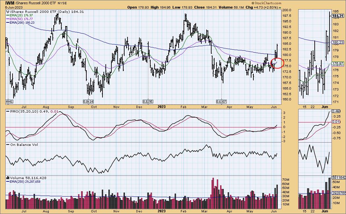Viewport: 346px width, 214px height.
Task: Click the 176.97 tag on the zoom panel
Action: point(338,64)
